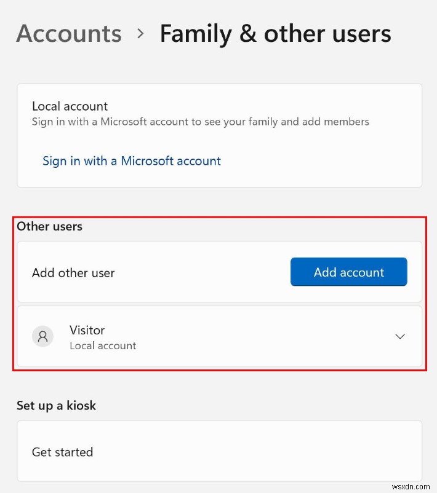437x493 pixels.
Task: Click the Get started kiosk card
Action: click(x=218, y=452)
